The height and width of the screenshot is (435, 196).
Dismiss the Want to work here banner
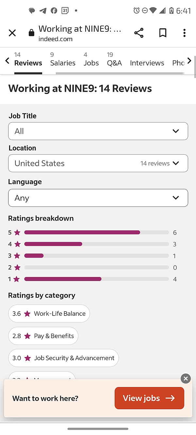186,379
